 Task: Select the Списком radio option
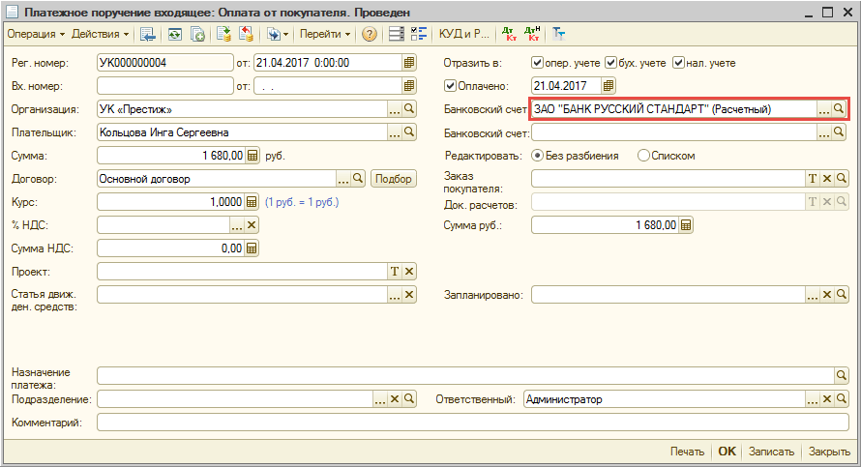tap(643, 156)
